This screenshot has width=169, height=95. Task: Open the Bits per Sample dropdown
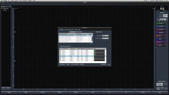[105, 38]
